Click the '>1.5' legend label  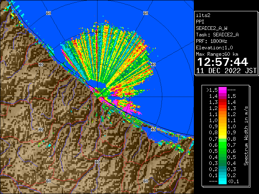point(212,90)
